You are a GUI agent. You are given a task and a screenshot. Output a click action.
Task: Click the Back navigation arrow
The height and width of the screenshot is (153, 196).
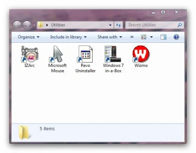(x=17, y=25)
